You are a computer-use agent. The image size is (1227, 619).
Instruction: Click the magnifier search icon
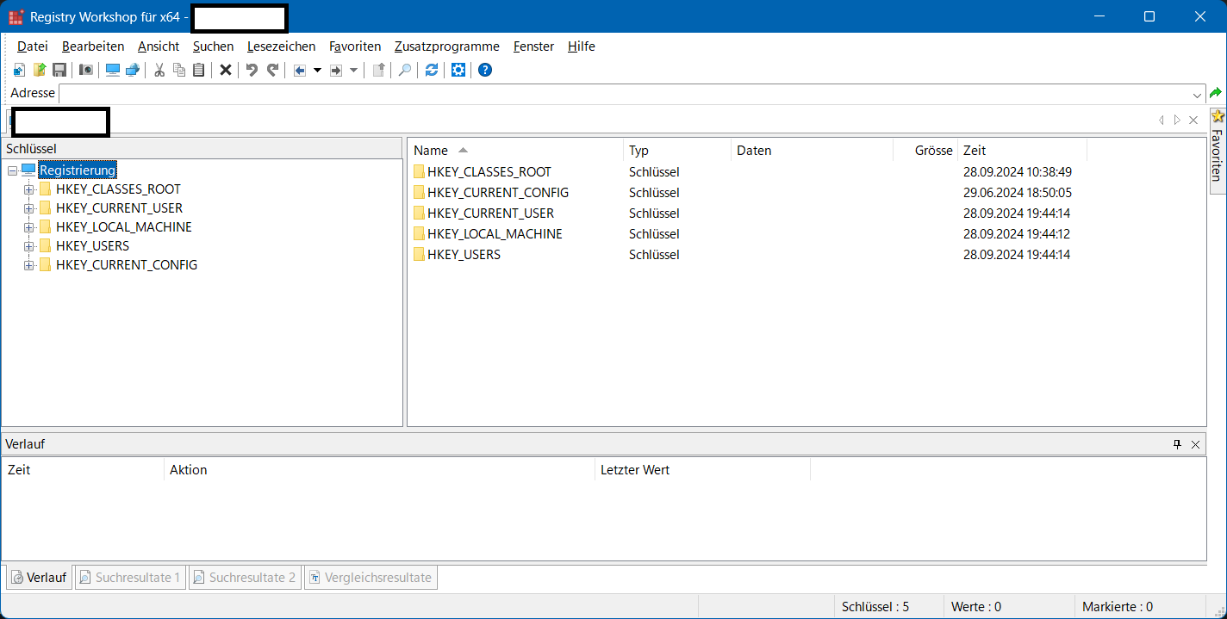[x=404, y=70]
